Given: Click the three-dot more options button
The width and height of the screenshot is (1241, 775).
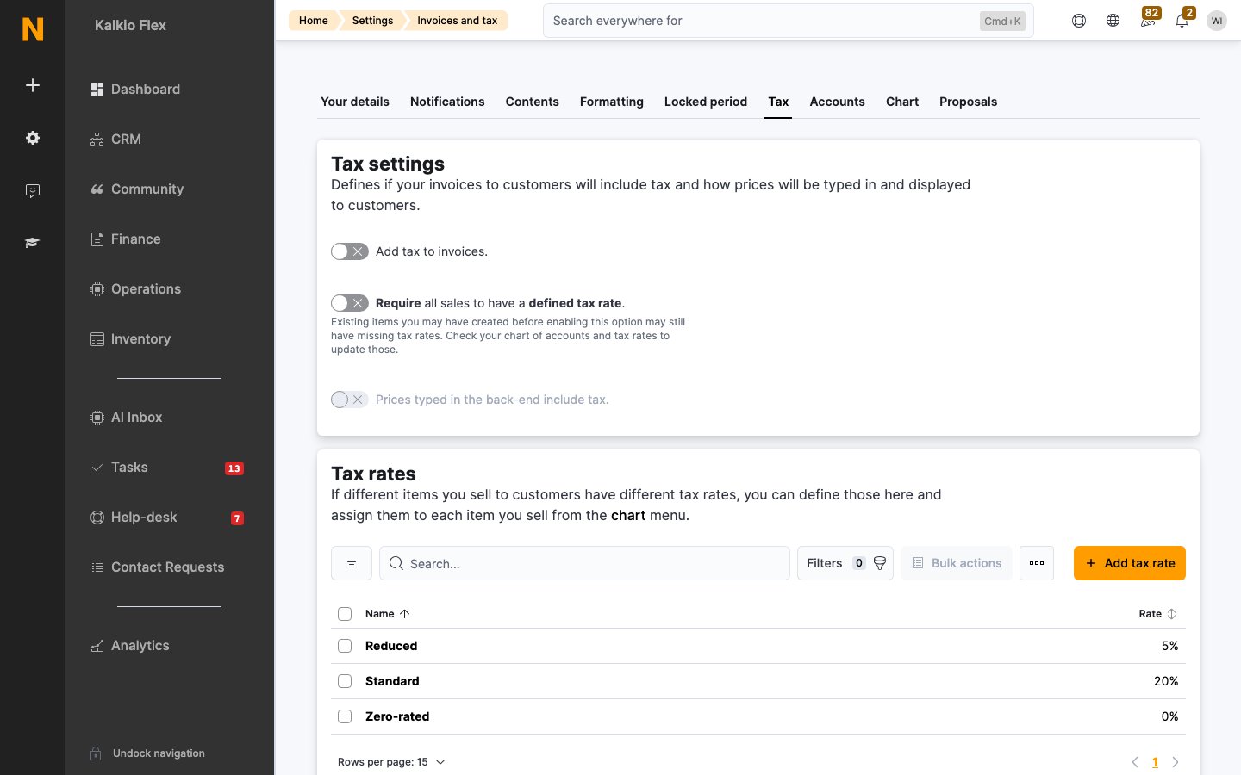Looking at the screenshot, I should [x=1037, y=563].
